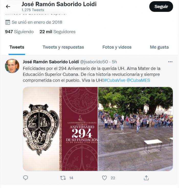Go back using the arrow icon

pyautogui.click(x=8, y=6)
